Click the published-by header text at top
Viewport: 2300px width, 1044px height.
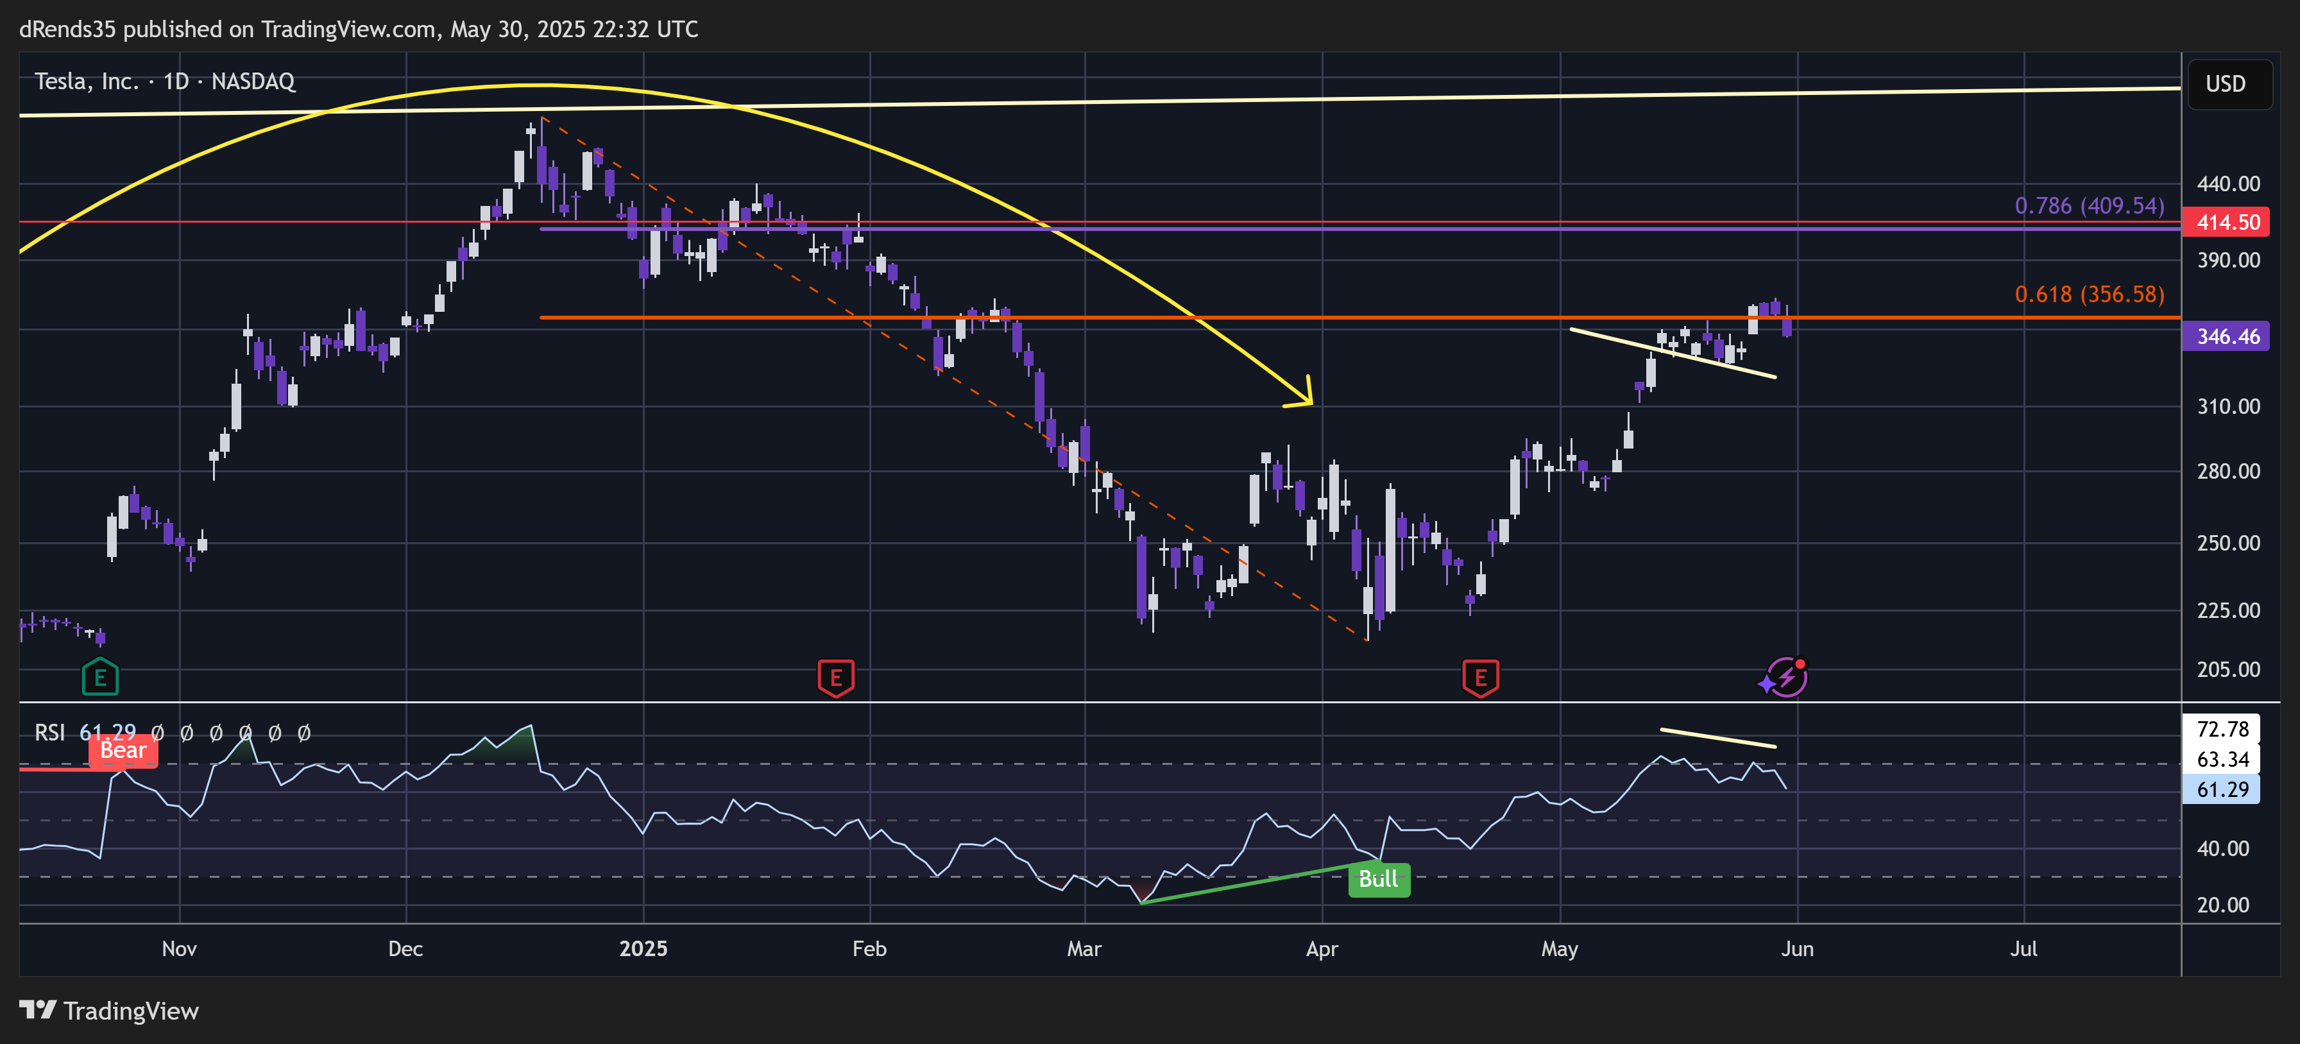coord(359,30)
